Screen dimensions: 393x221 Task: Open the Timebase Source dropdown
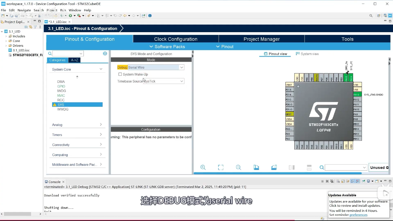[182, 81]
